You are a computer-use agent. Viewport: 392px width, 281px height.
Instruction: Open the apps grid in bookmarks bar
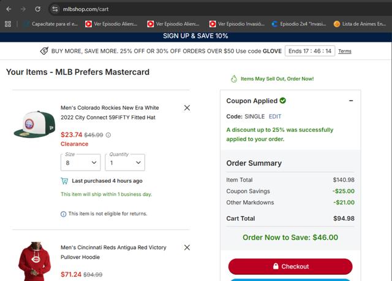8,24
